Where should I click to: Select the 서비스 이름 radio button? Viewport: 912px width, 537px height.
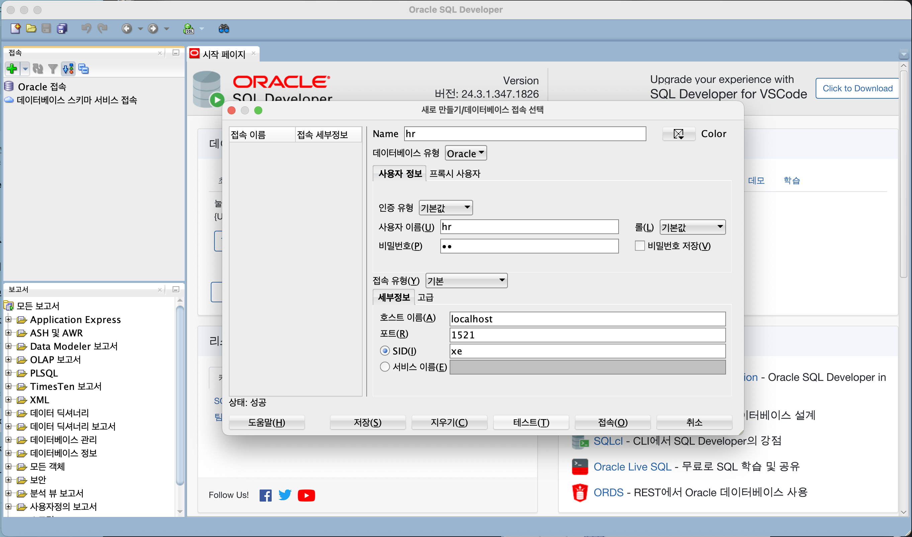pos(384,367)
